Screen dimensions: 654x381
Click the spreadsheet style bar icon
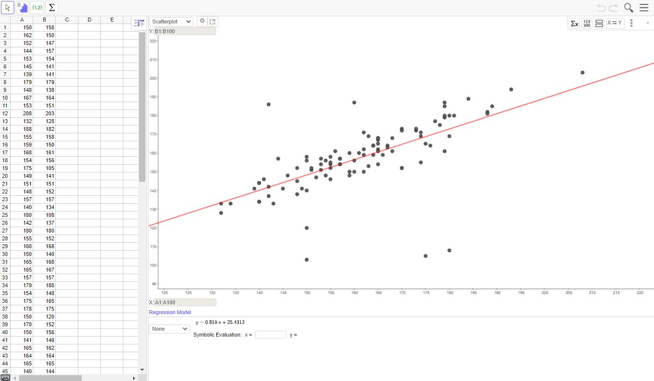[139, 23]
